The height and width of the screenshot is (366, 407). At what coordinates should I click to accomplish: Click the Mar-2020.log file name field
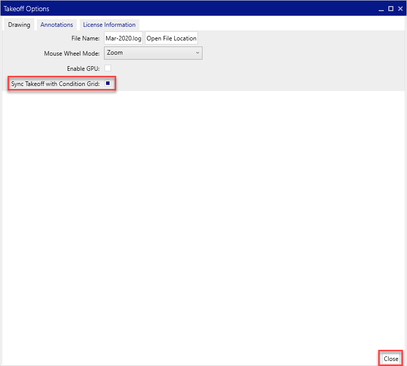(x=124, y=38)
